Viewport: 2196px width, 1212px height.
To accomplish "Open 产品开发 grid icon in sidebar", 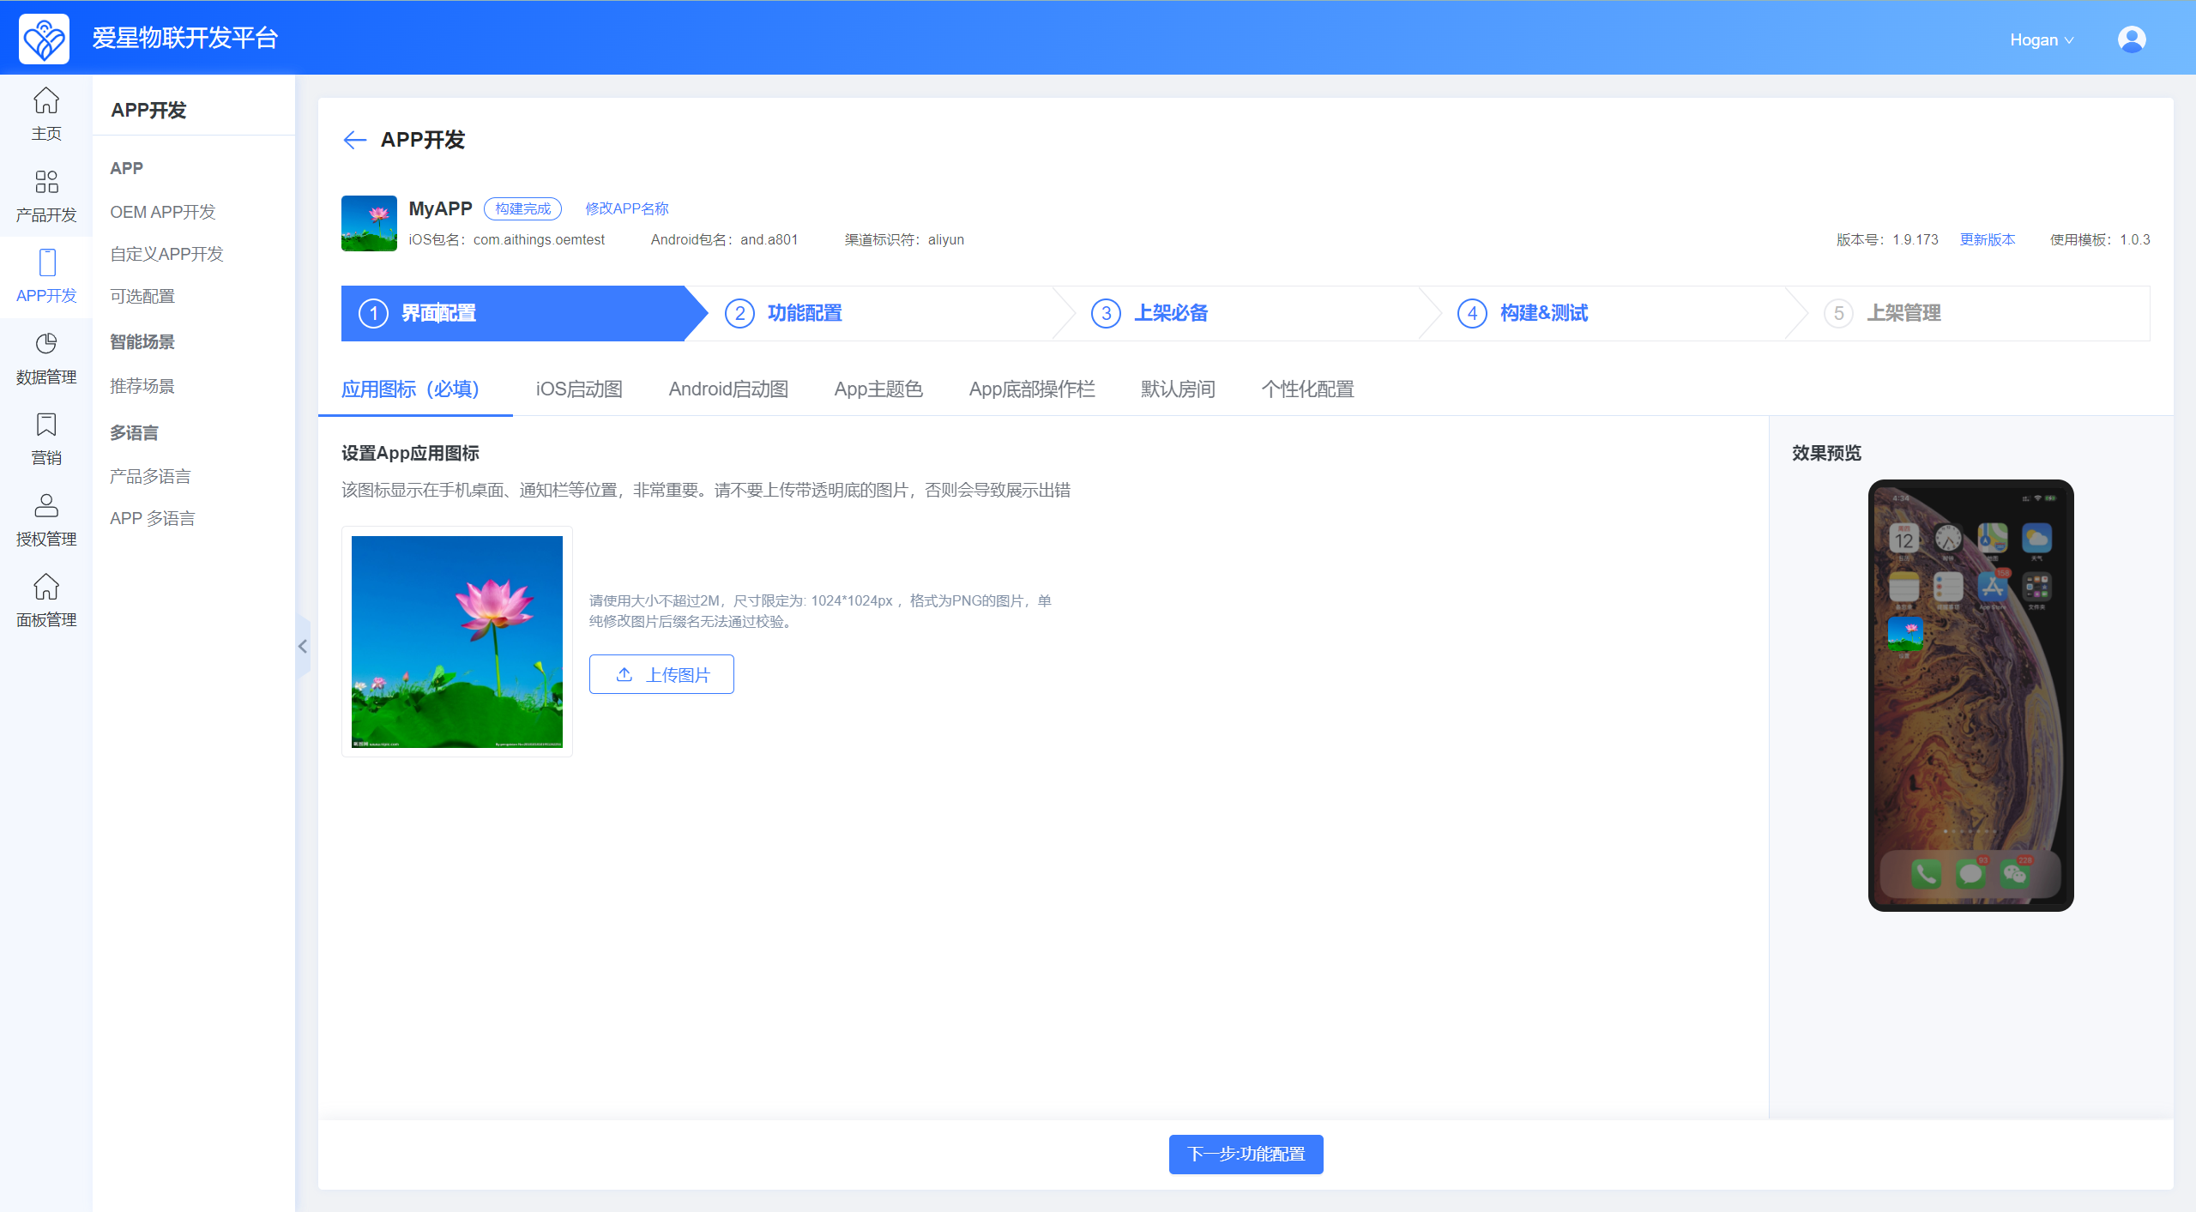I will click(x=46, y=182).
